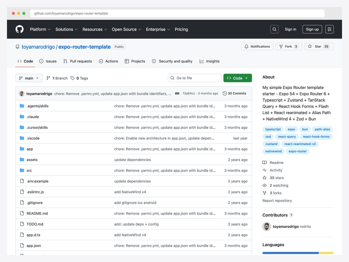
Task: Expand the Open Source menu
Action: point(127,29)
